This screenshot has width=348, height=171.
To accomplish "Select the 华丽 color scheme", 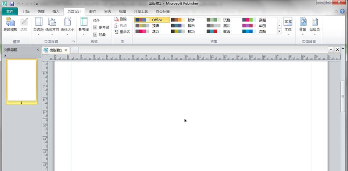I will 259,26.
